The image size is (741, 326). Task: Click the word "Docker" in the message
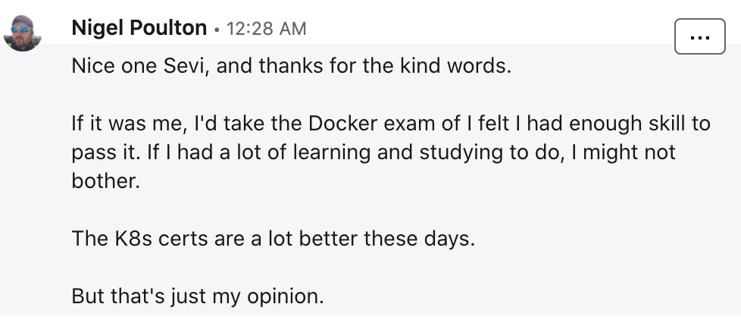[342, 124]
